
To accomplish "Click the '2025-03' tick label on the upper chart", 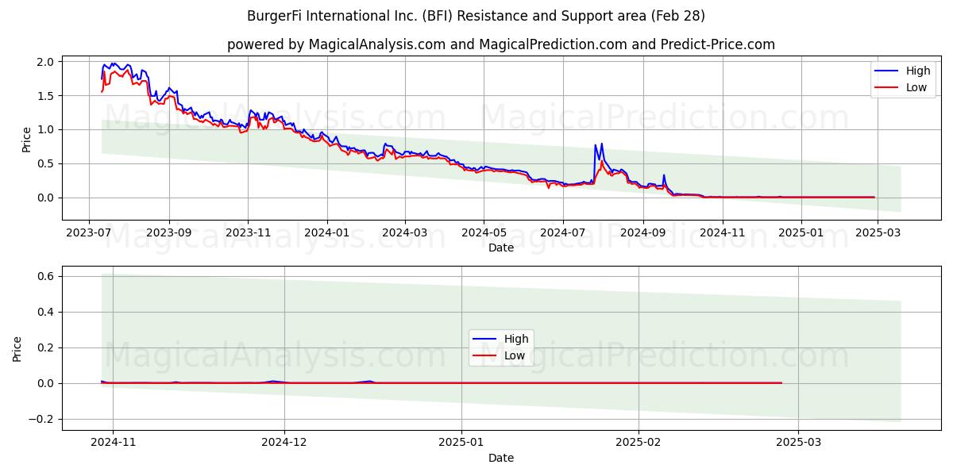I will pos(877,232).
